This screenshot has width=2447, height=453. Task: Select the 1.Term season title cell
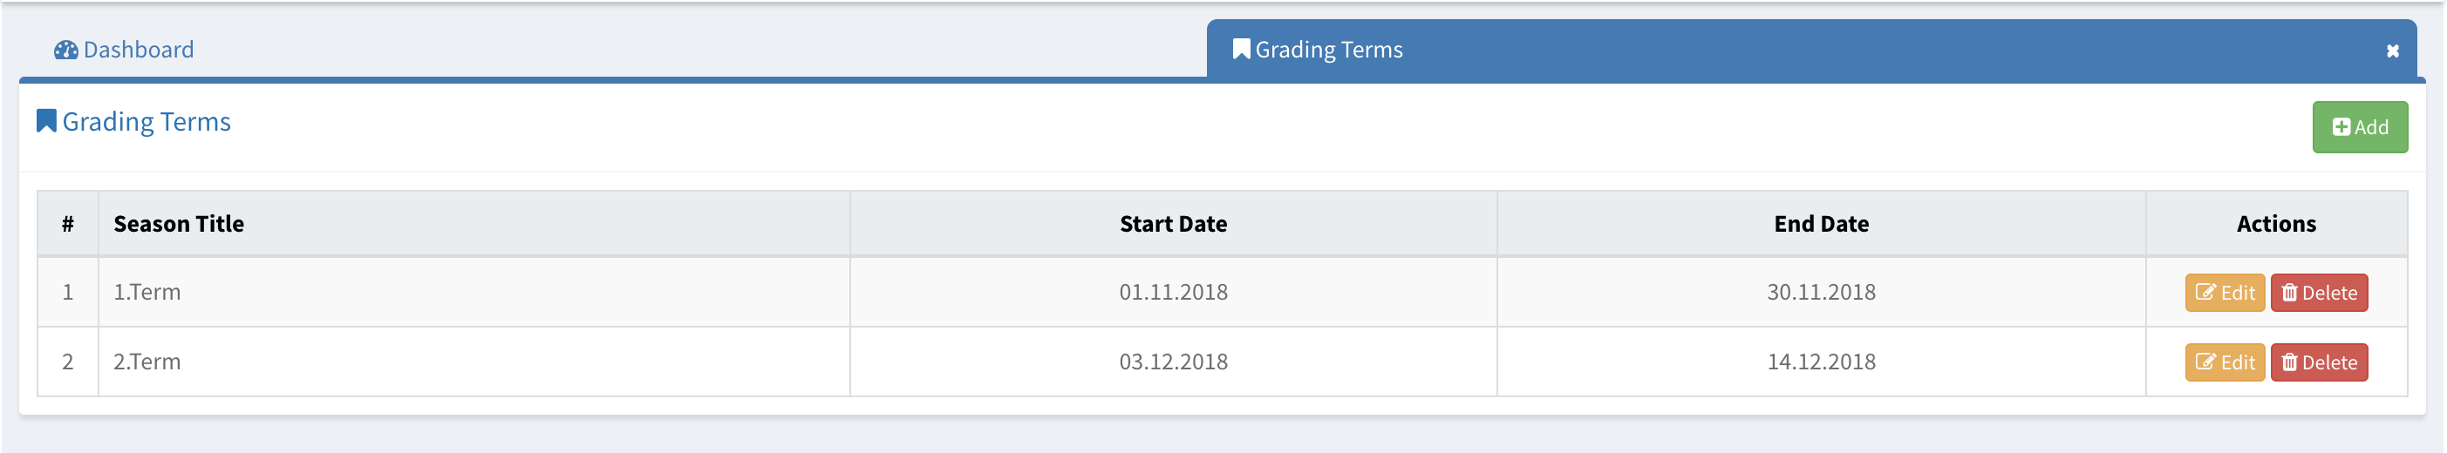[147, 293]
